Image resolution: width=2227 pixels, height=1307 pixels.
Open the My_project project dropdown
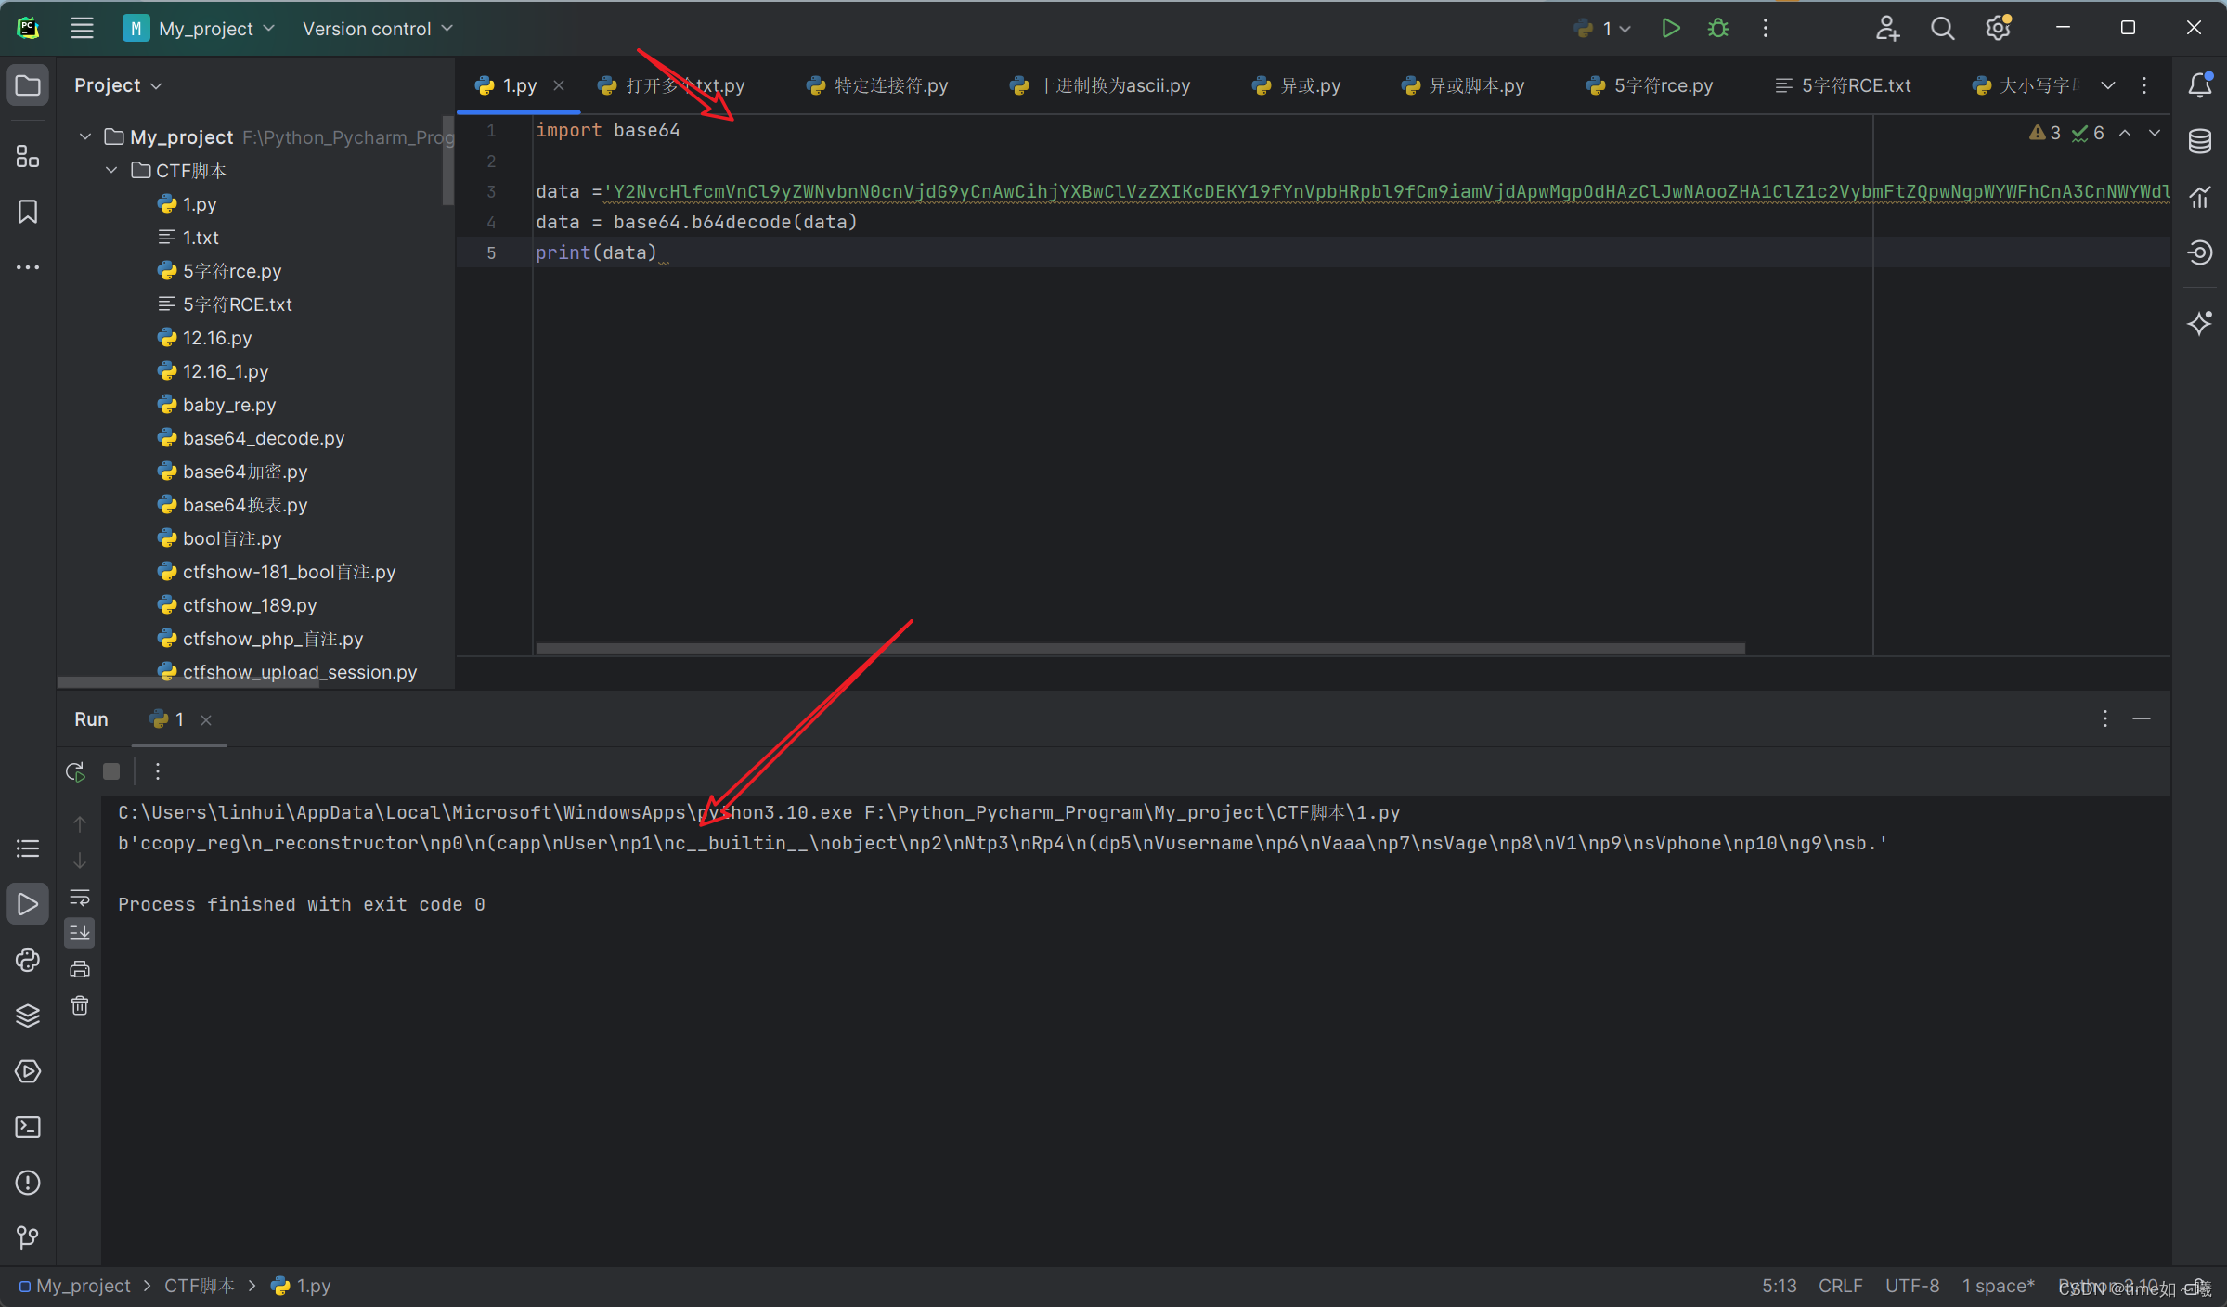(x=200, y=29)
